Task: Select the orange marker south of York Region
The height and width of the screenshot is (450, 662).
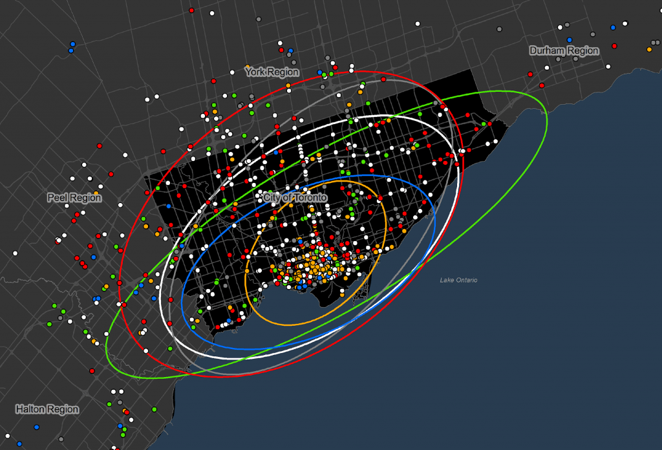Action: (349, 103)
